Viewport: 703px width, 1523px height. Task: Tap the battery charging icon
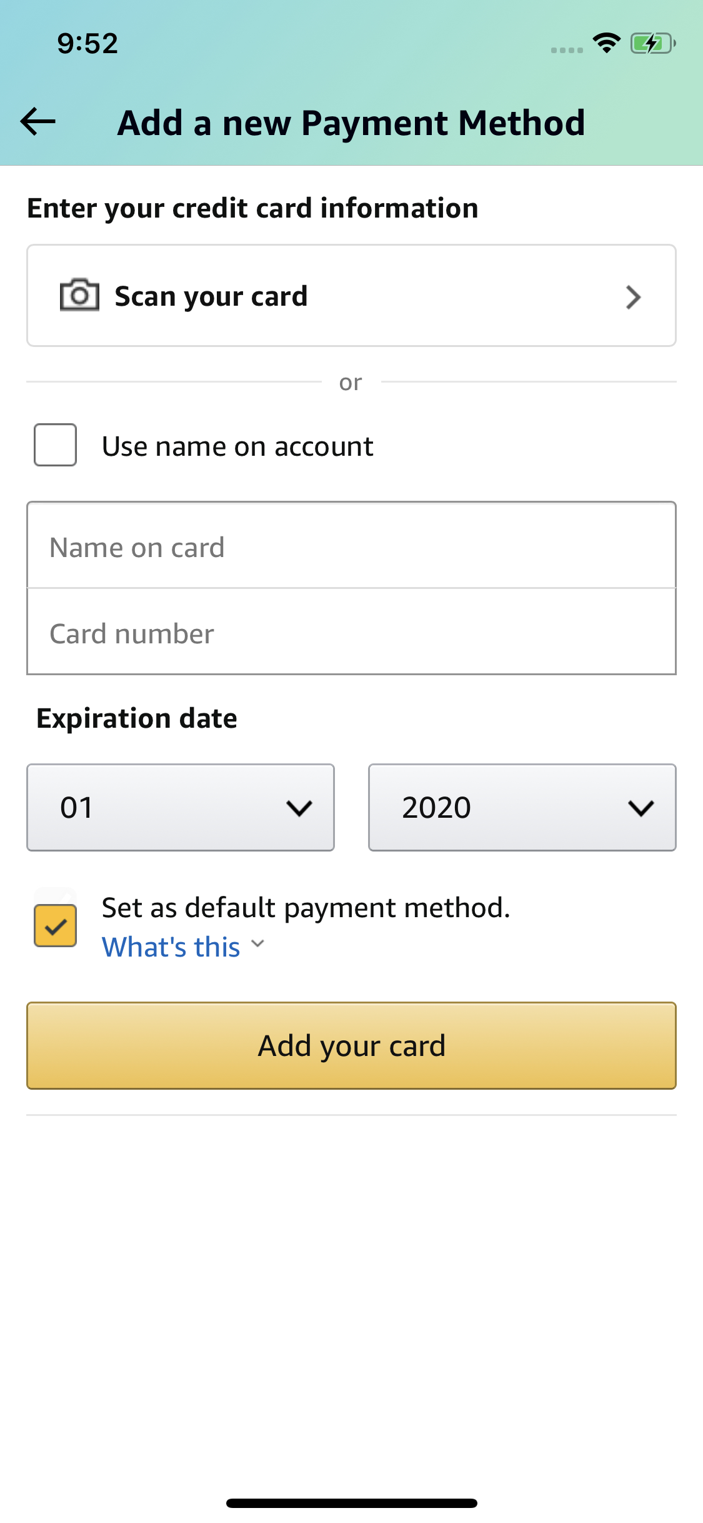(650, 43)
